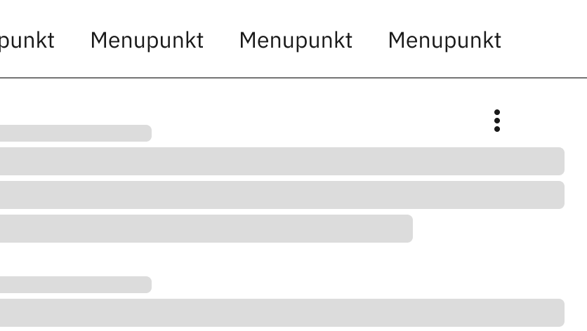Click the middle dot of the kebab icon
587x331 pixels.
497,121
